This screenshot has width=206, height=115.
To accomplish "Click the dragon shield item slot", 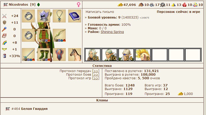I will click(x=59, y=55).
